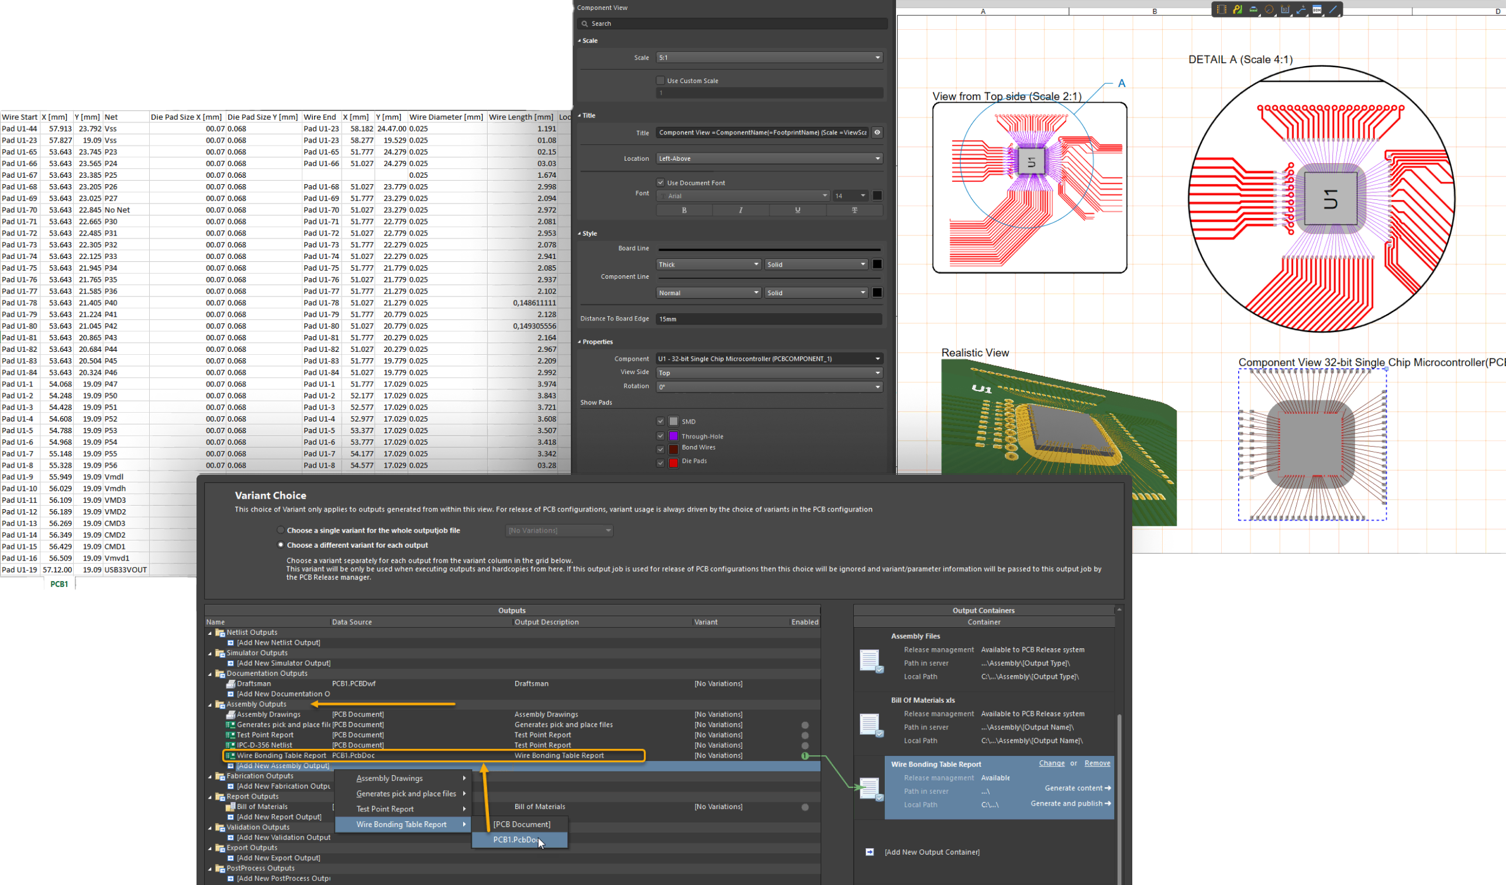Uncheck Bond Wires in Show Pads
The image size is (1506, 885).
660,448
